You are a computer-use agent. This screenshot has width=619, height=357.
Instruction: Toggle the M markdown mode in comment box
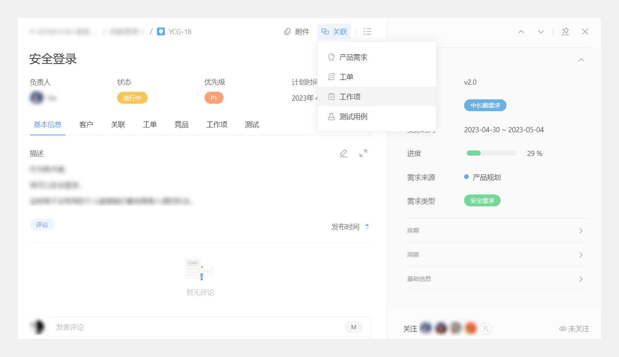353,327
